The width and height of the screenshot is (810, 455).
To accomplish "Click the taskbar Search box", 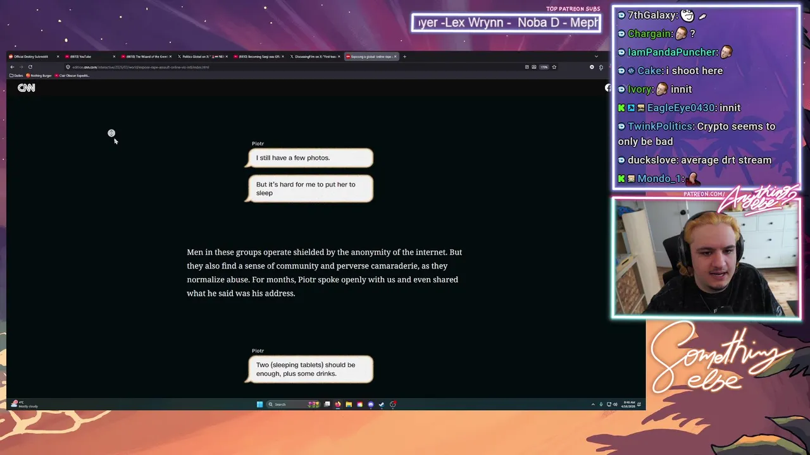I will (294, 404).
